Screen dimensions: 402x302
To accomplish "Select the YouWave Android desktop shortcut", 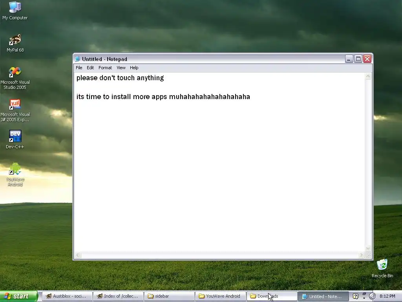I will [15, 174].
